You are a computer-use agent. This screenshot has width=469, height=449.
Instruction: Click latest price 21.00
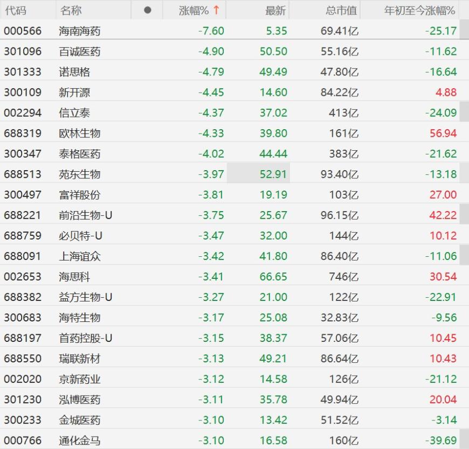[273, 297]
